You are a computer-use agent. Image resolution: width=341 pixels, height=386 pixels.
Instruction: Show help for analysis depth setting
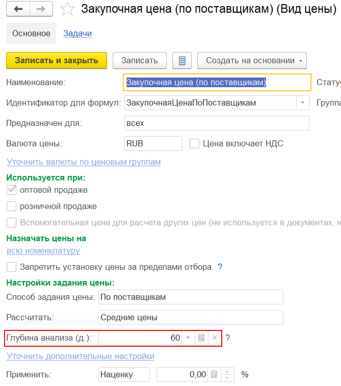[228, 338]
